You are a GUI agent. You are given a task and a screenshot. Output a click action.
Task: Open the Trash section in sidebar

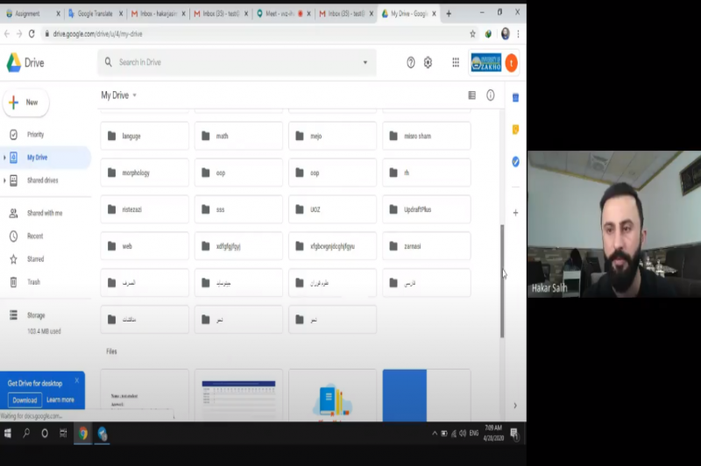coord(35,282)
